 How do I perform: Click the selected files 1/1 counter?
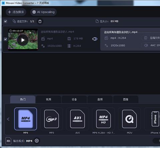tap(32, 21)
